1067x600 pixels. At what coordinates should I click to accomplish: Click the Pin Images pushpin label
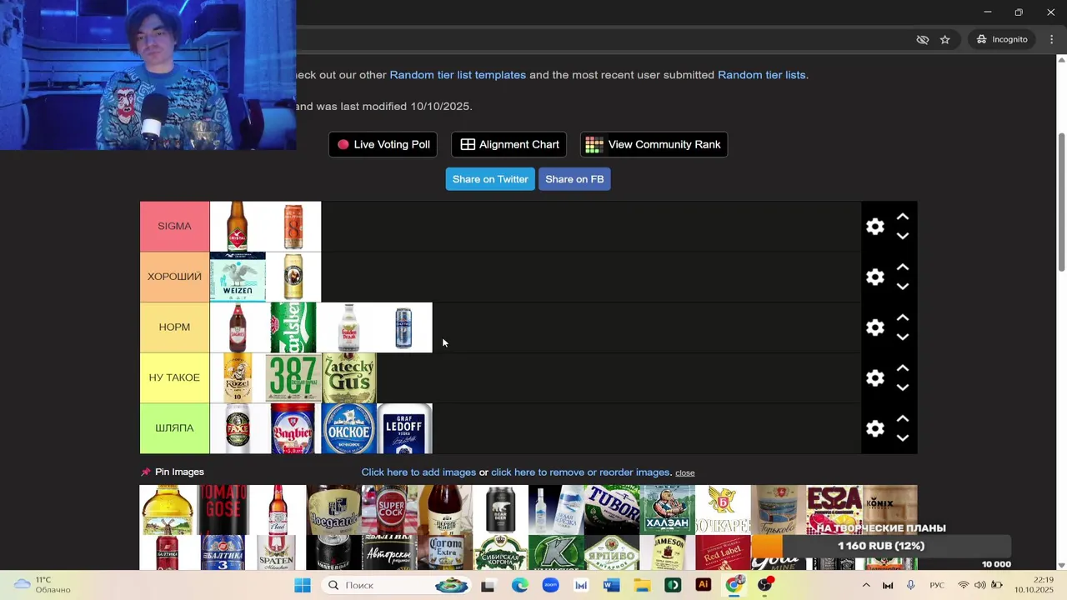point(173,472)
